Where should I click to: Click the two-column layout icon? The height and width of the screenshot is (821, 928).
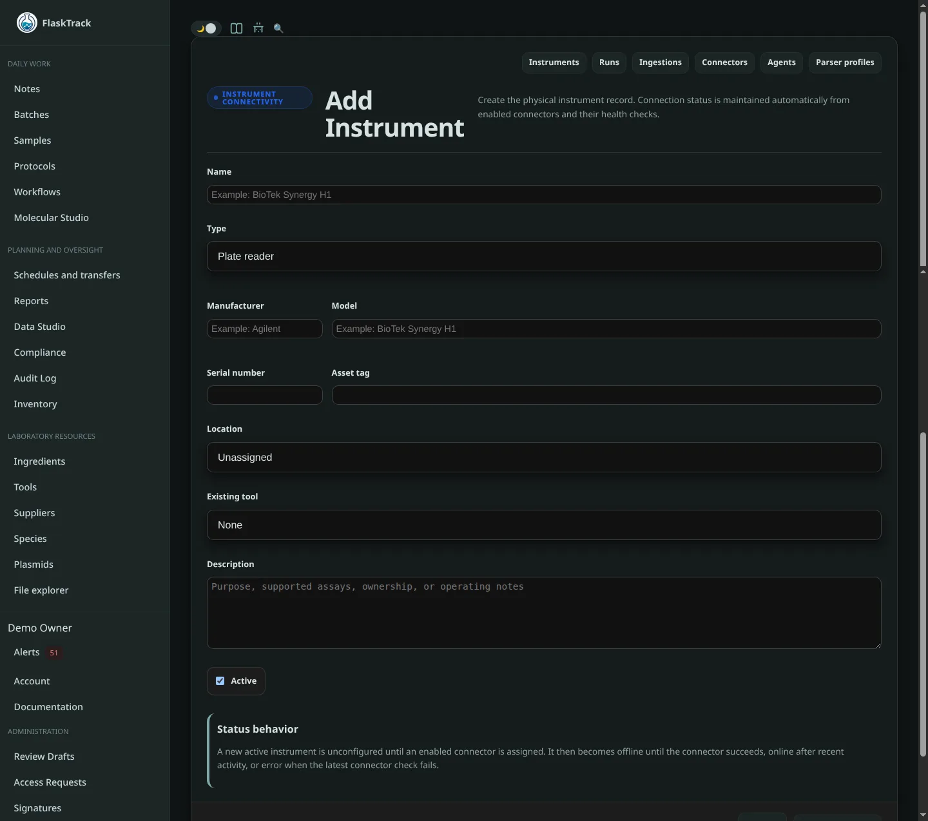click(x=237, y=28)
